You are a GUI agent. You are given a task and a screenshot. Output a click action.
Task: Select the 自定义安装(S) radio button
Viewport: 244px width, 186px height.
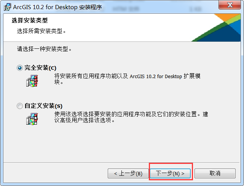point(20,106)
